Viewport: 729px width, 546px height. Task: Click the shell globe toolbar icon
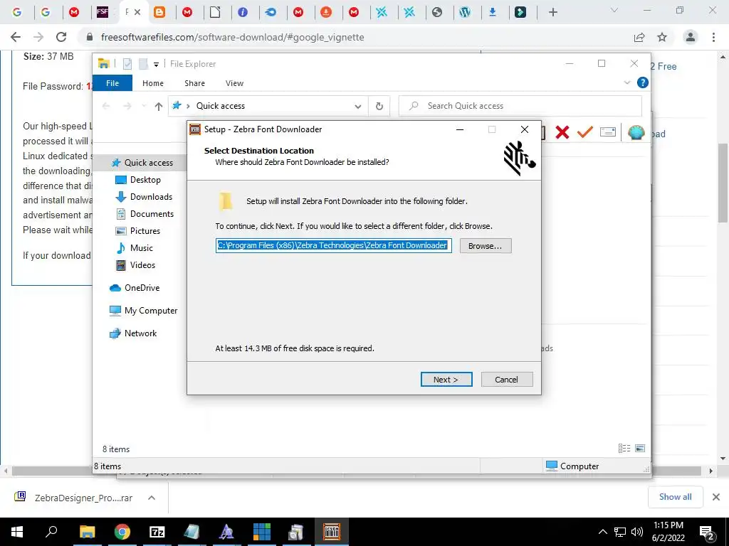(636, 132)
